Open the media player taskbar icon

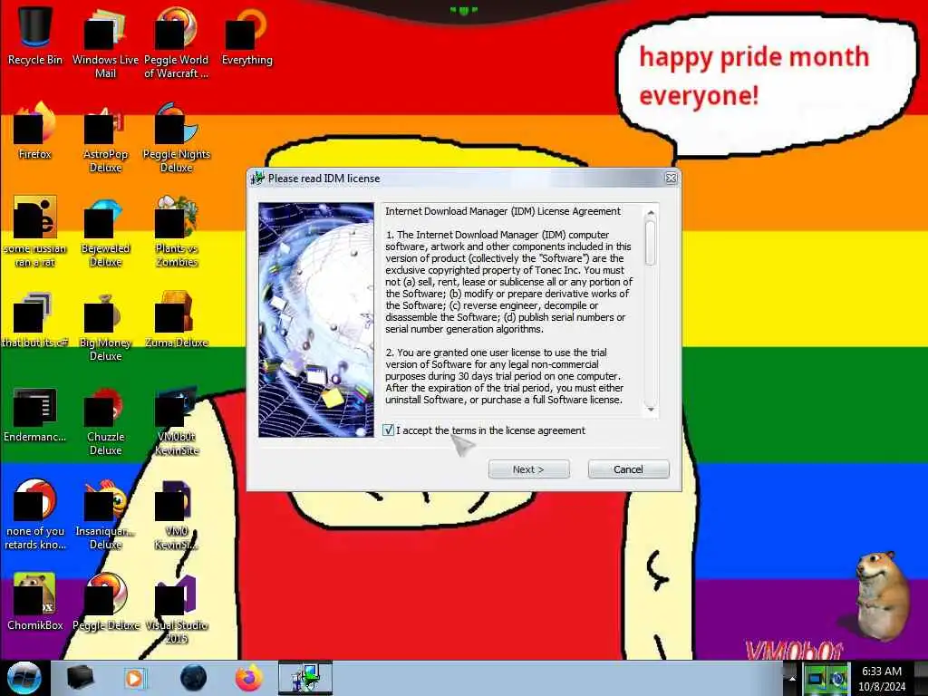tap(134, 678)
